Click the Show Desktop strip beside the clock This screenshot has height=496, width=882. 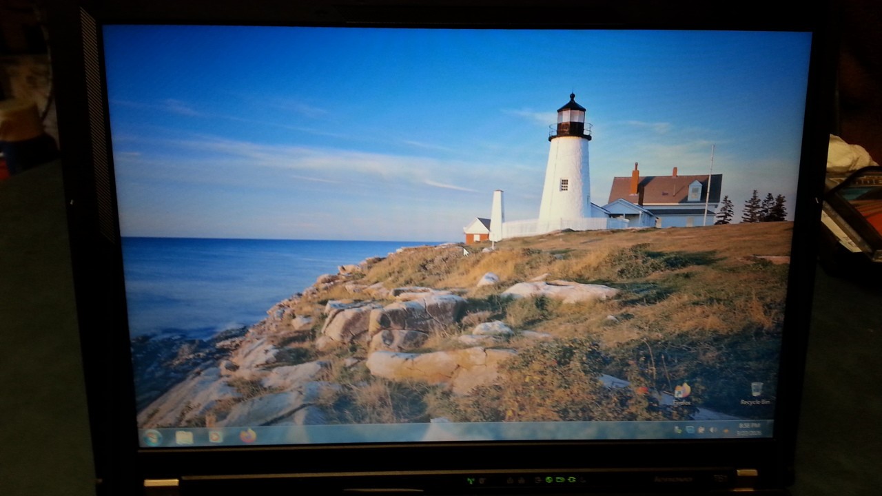pos(769,428)
